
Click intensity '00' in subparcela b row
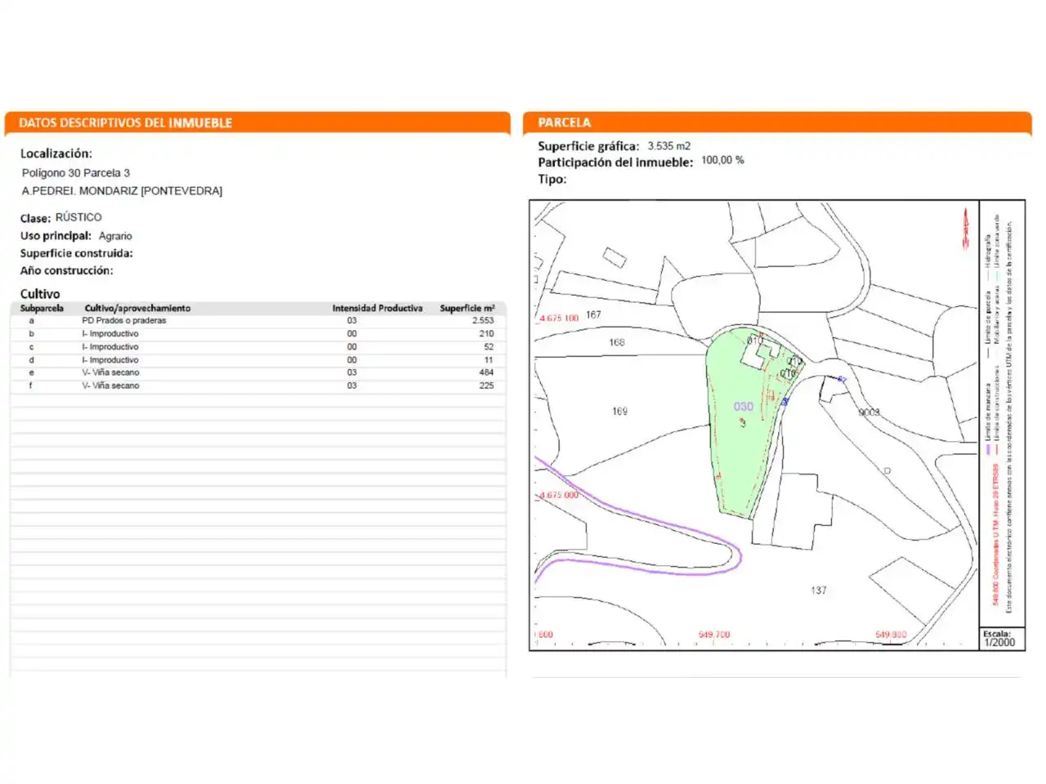[351, 334]
